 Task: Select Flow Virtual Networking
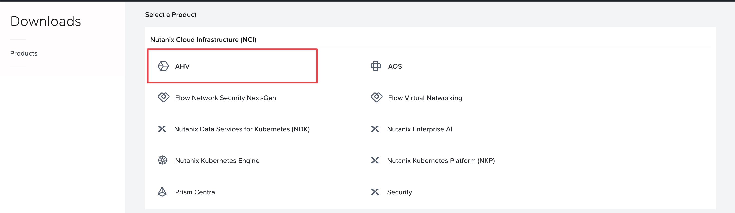[425, 98]
